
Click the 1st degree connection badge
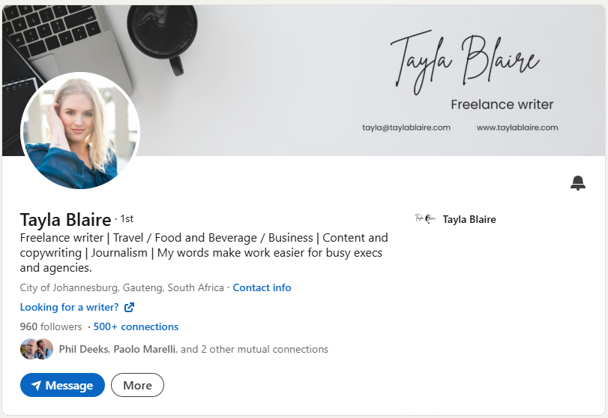click(x=127, y=219)
